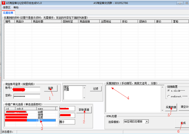Focus the 密码 password input field

[x=27, y=96]
